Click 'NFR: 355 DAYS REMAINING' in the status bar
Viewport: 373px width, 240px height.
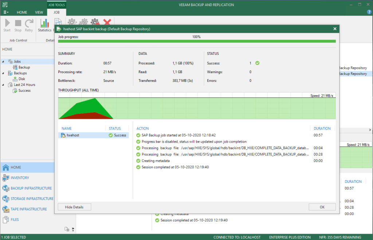pos(340,237)
